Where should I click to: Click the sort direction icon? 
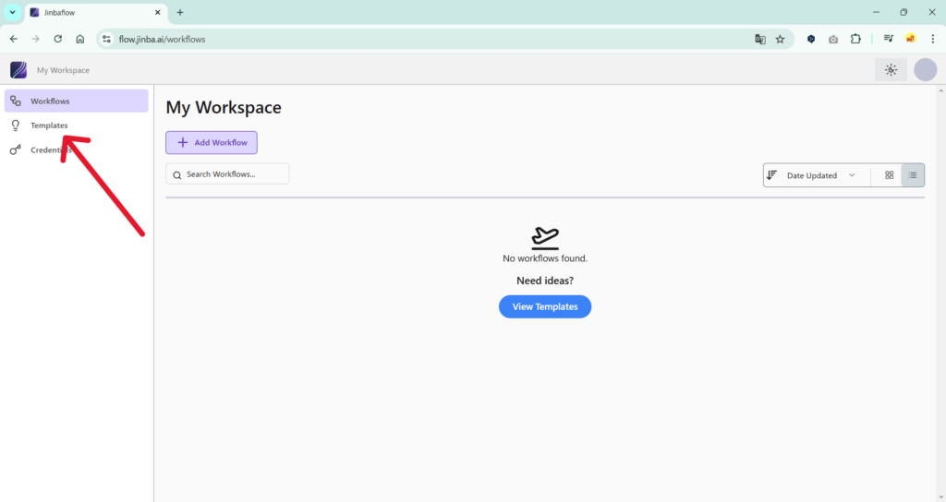772,175
